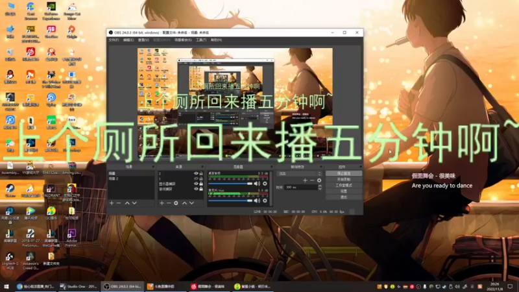Image resolution: width=519 pixels, height=292 pixels.
Task: Open 麦克风/Aux audio settings gear
Action: [x=265, y=201]
